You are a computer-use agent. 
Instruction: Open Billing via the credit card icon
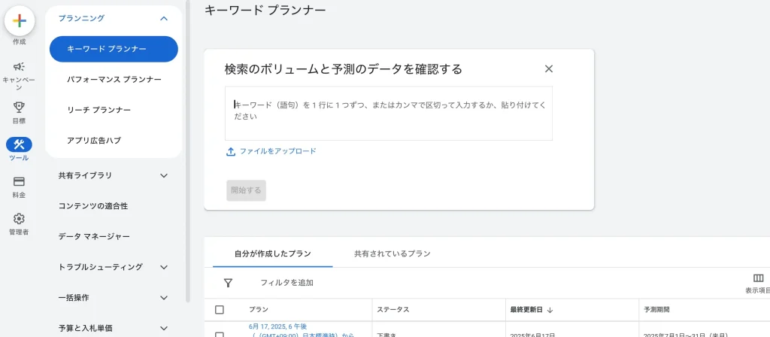coord(19,182)
